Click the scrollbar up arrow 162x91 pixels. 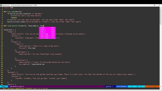[160, 7]
